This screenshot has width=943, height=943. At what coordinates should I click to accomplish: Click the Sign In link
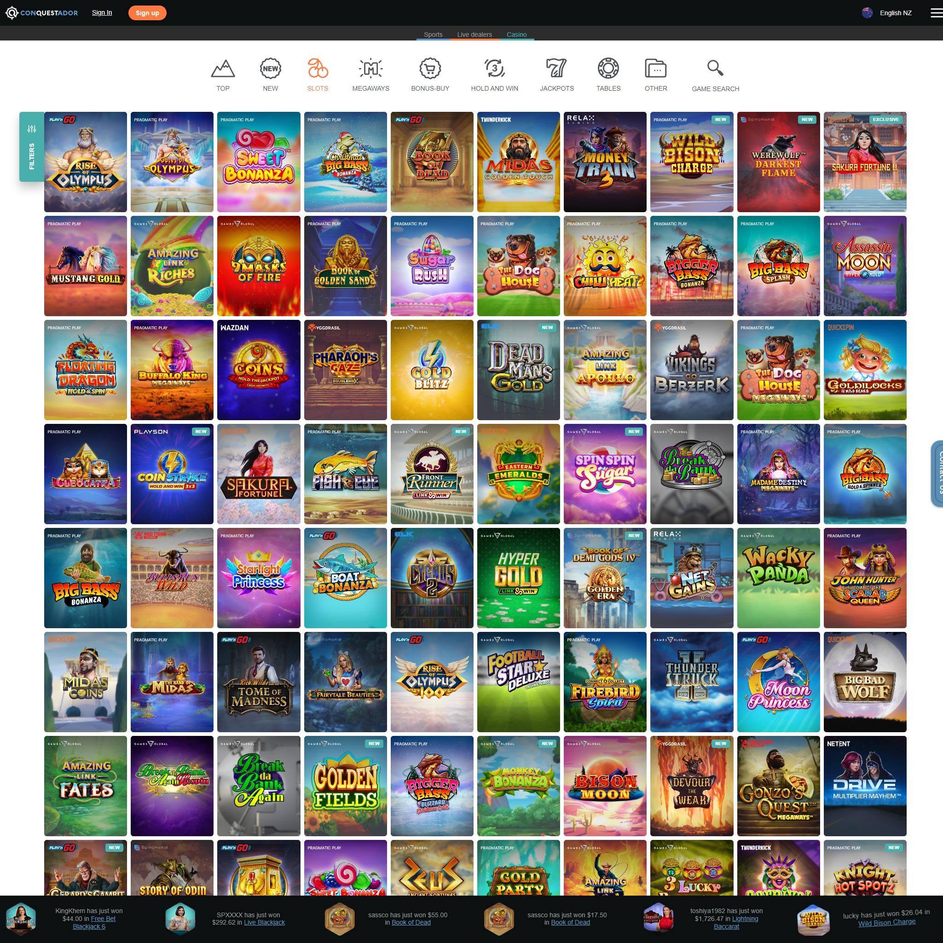102,13
